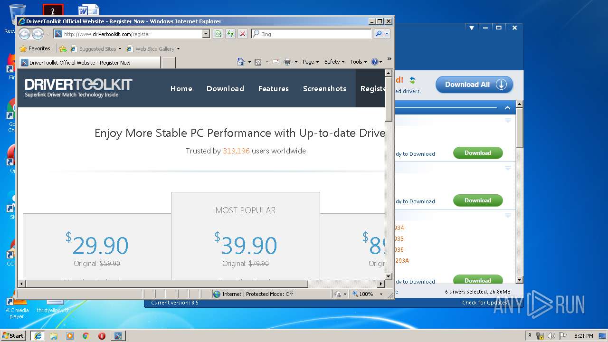Click second green Download button in DriverToolkit
Image resolution: width=608 pixels, height=342 pixels.
pos(478,200)
